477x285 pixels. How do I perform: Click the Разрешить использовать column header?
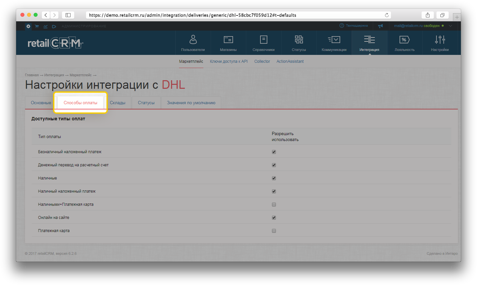tap(285, 136)
